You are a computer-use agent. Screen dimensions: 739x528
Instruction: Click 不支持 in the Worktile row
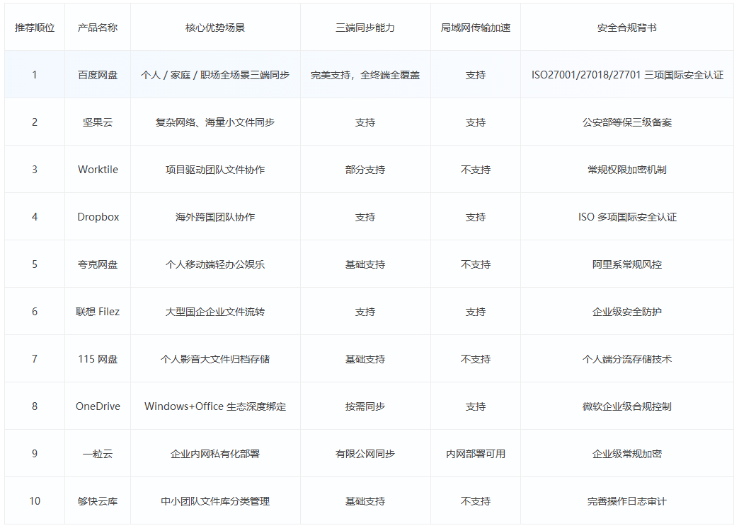click(476, 170)
